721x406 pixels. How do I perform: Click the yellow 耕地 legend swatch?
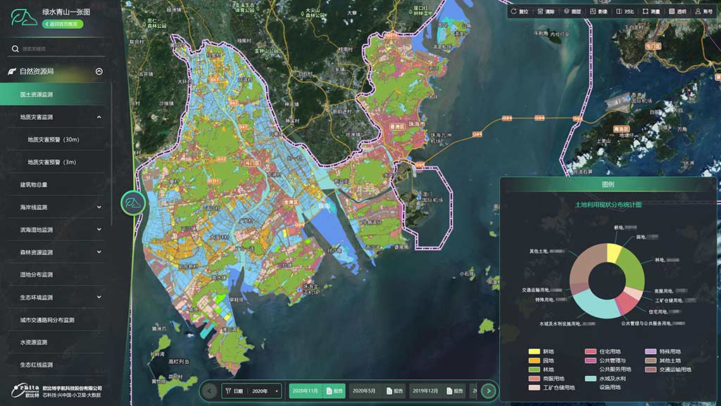point(534,351)
